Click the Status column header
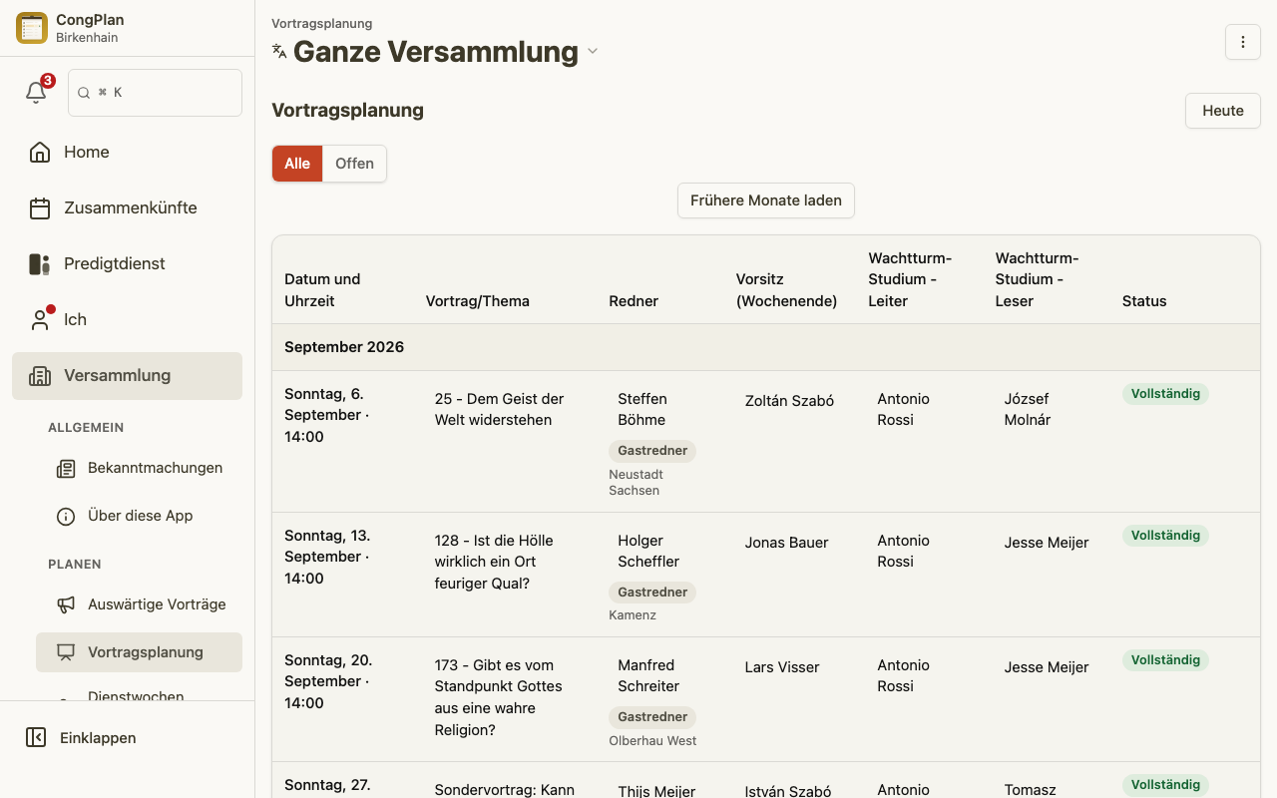Viewport: 1277px width, 798px height. click(x=1144, y=301)
